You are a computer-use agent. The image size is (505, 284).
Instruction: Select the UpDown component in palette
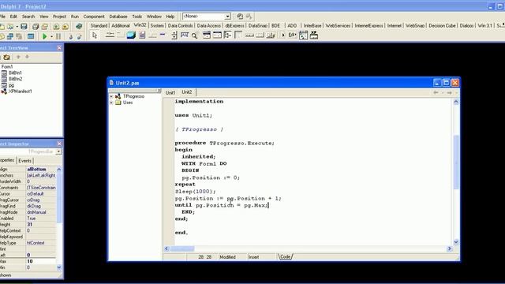tap(174, 35)
